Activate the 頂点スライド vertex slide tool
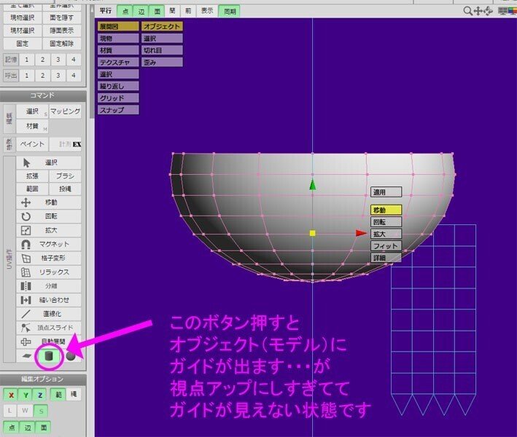The height and width of the screenshot is (437, 517). click(48, 328)
